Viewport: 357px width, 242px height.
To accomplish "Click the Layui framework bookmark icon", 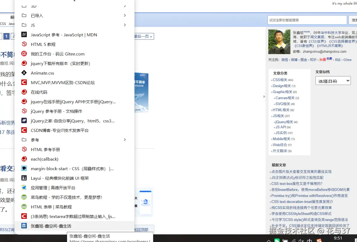I will (x=24, y=178).
